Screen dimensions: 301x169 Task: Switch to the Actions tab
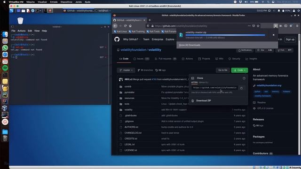(x=187, y=59)
